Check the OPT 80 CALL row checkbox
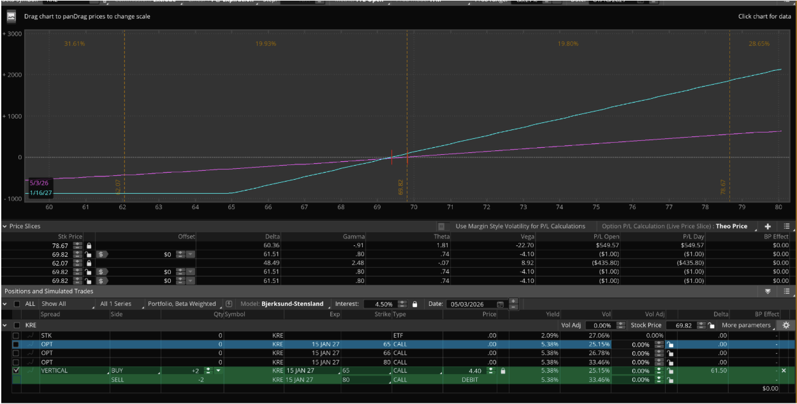Screen dimensions: 797x404 (17, 362)
